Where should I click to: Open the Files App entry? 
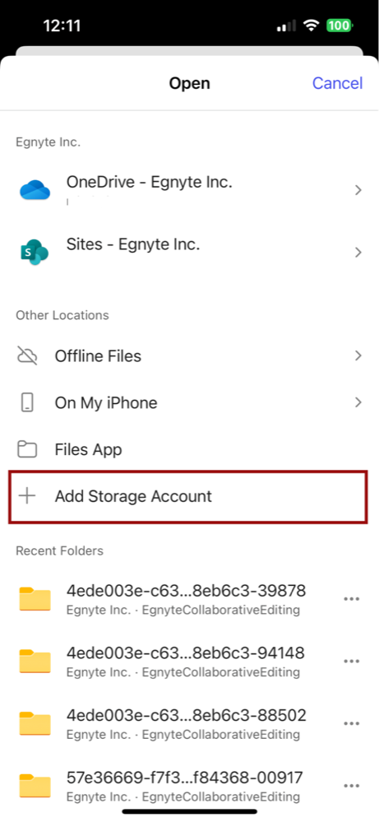coord(189,449)
